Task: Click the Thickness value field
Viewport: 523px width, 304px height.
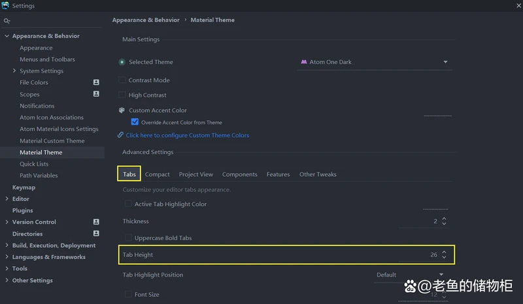Action: (x=419, y=221)
